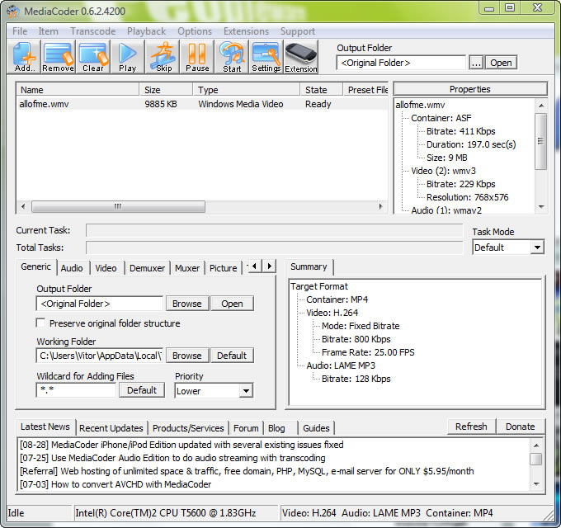Click the Name column header
This screenshot has width=561, height=528.
point(78,90)
